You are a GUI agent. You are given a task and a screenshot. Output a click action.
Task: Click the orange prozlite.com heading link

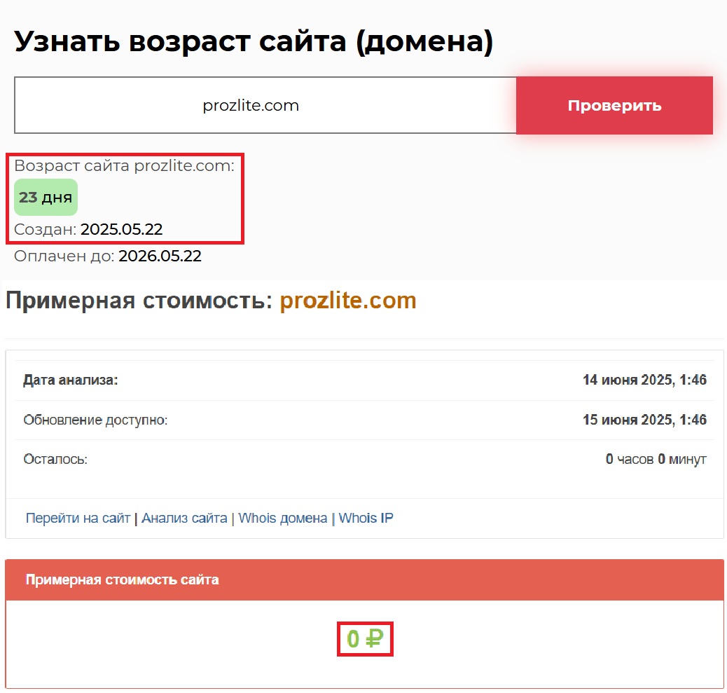(348, 301)
